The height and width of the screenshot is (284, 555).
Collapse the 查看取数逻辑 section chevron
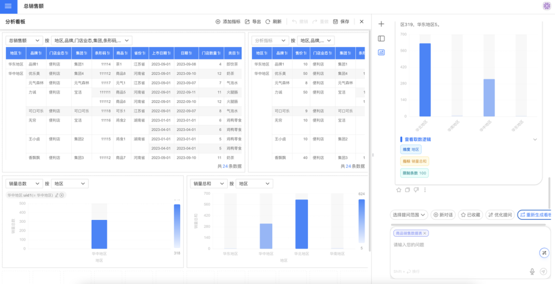point(535,140)
